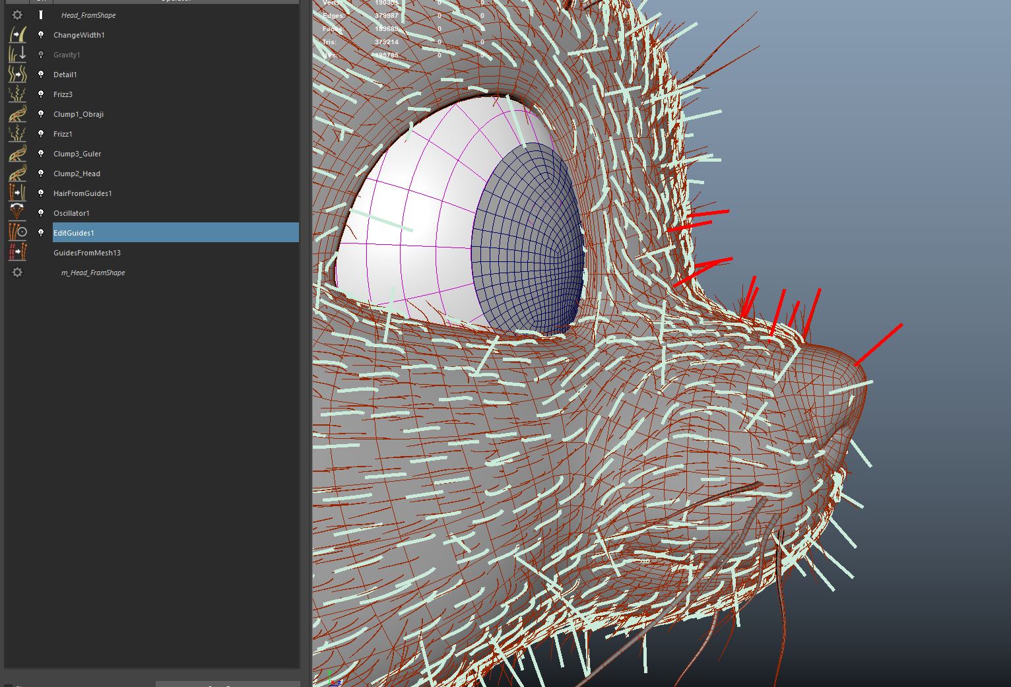Select the Clump2_Head operator in the stack

point(77,174)
